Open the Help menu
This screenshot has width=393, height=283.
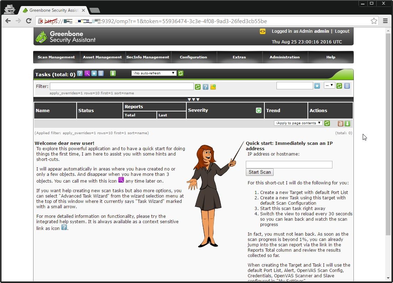[331, 57]
